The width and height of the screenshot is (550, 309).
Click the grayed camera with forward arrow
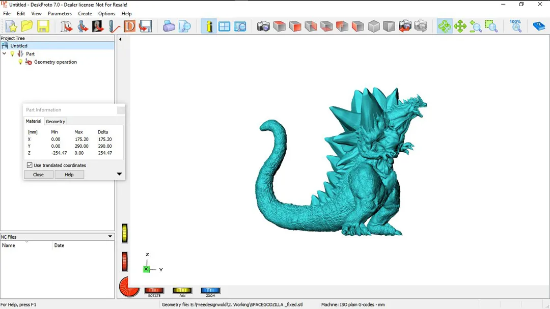(421, 26)
